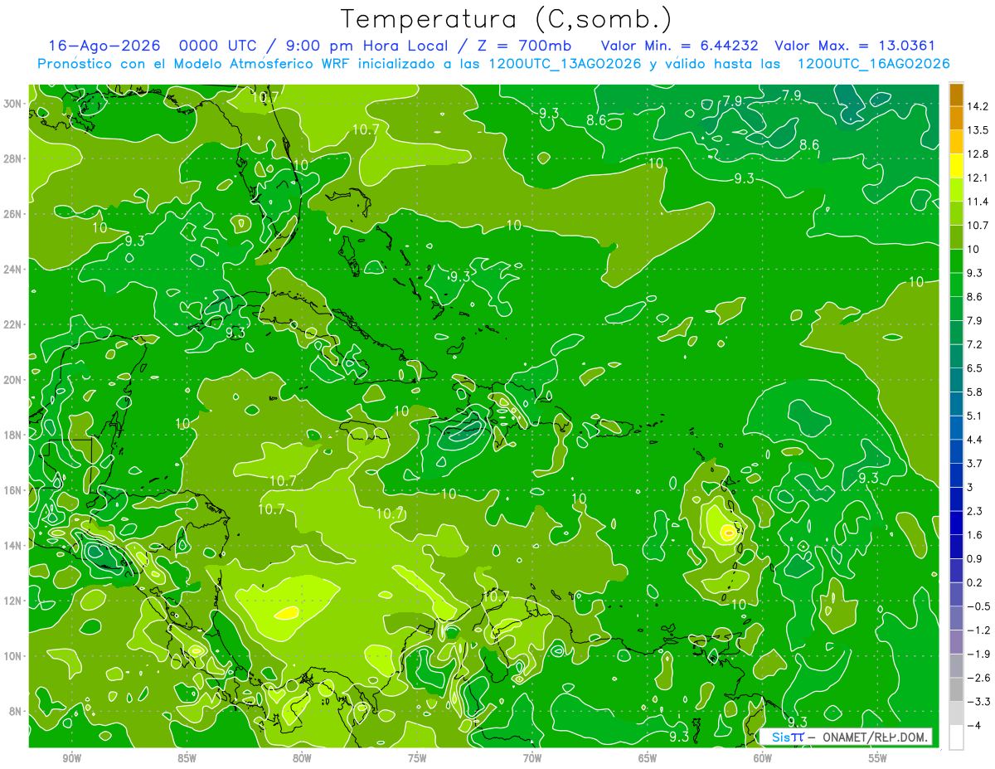Click the "Valor Min. = 6.44232" readout

pyautogui.click(x=680, y=46)
